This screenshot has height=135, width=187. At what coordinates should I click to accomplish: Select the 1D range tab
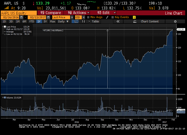pos(4,21)
